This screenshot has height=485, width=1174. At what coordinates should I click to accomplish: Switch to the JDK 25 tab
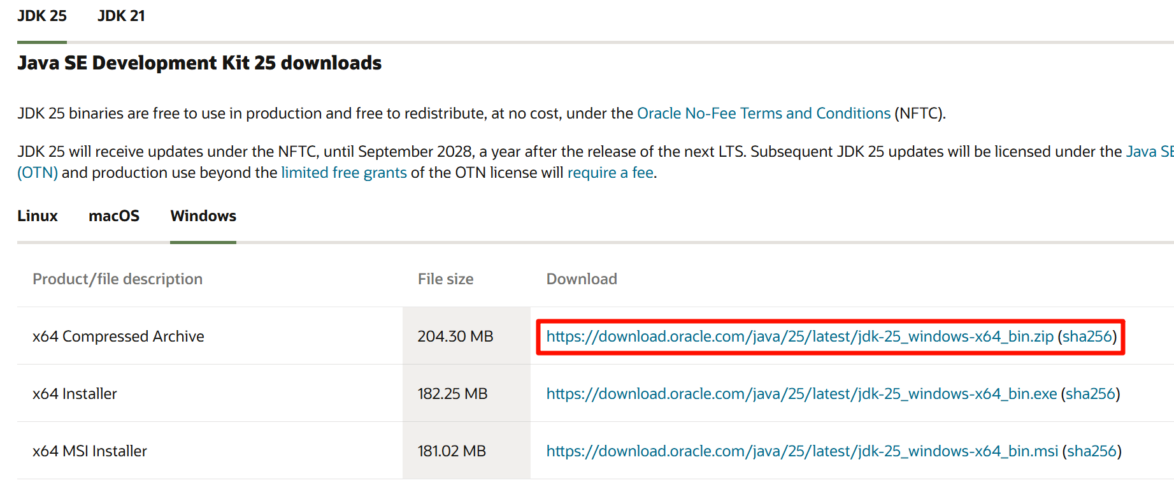pyautogui.click(x=42, y=16)
